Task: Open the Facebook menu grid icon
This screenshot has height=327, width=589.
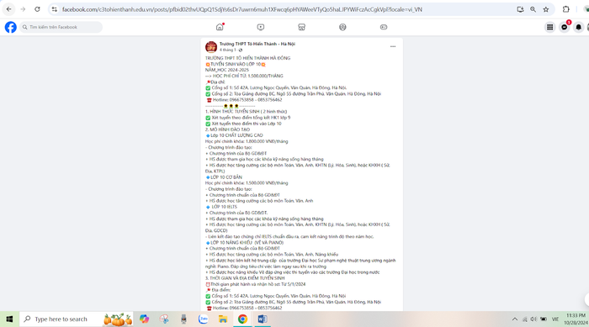Action: (550, 27)
